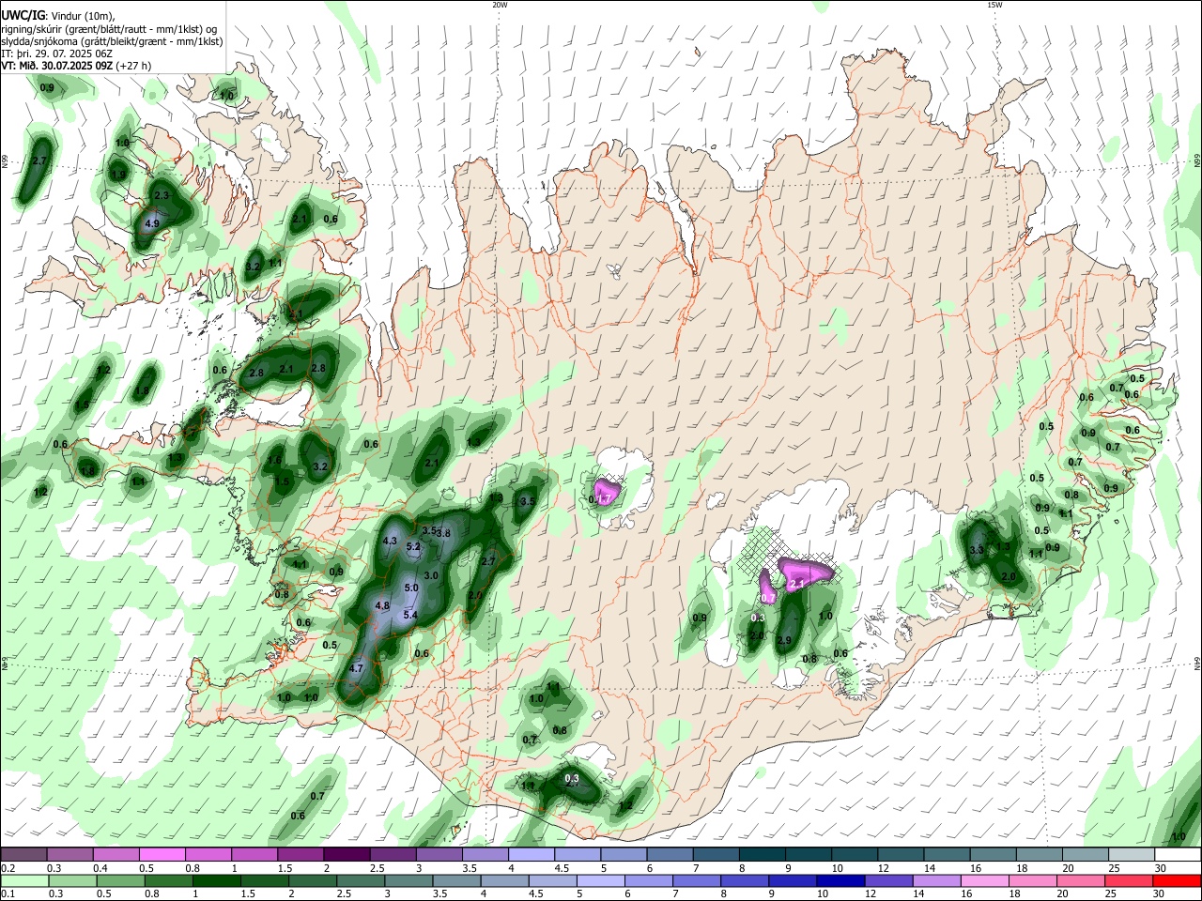The width and height of the screenshot is (1202, 901).
Task: Click the 0.1 label in the rain legend
Action: click(x=8, y=894)
